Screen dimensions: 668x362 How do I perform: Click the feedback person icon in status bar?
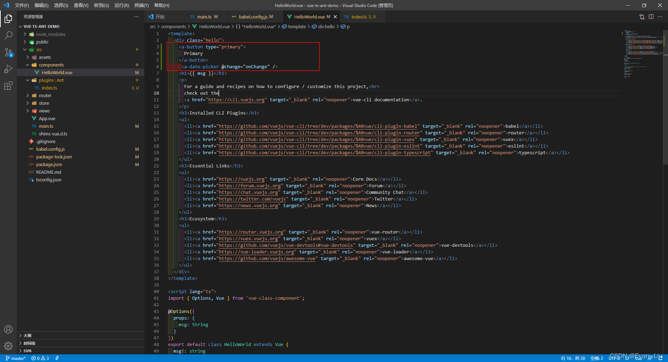[x=650, y=358]
